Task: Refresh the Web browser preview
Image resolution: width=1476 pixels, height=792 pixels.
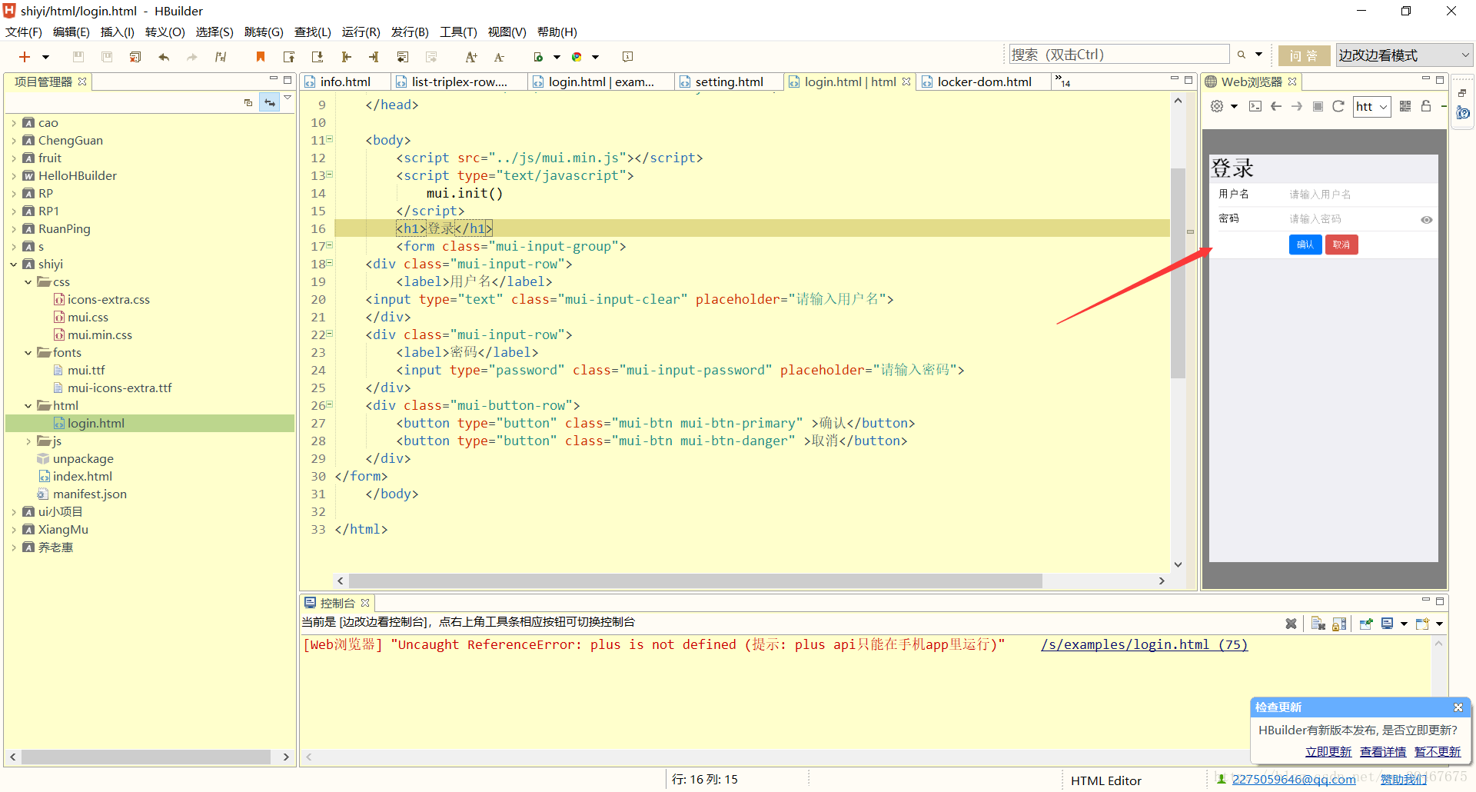Action: 1338,106
